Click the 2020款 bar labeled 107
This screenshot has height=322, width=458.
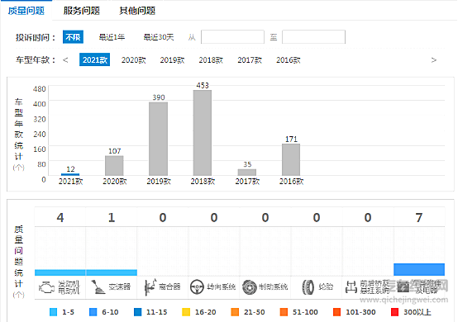[114, 166]
